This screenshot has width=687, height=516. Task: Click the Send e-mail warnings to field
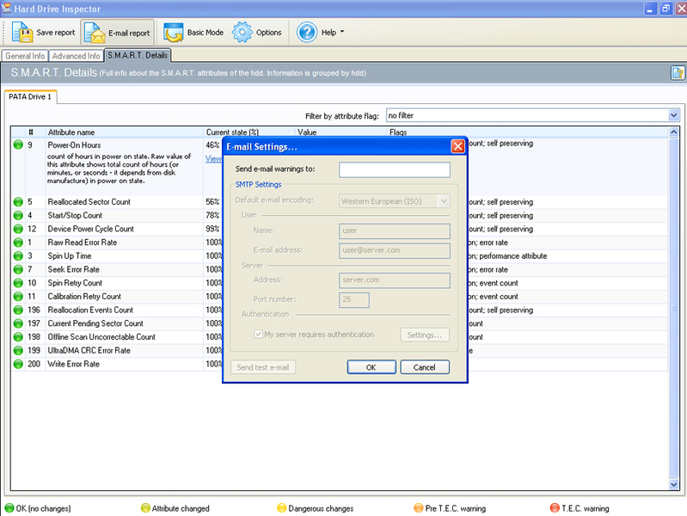(395, 170)
